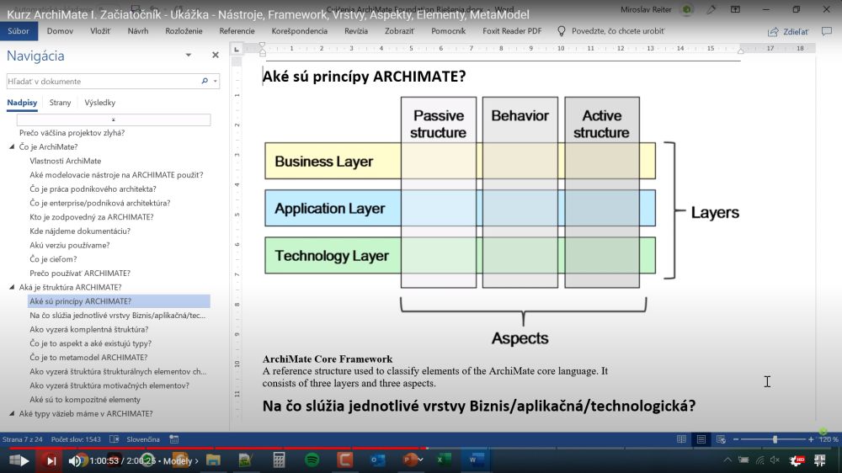Select the web layout view icon
842x473 pixels.
719,439
